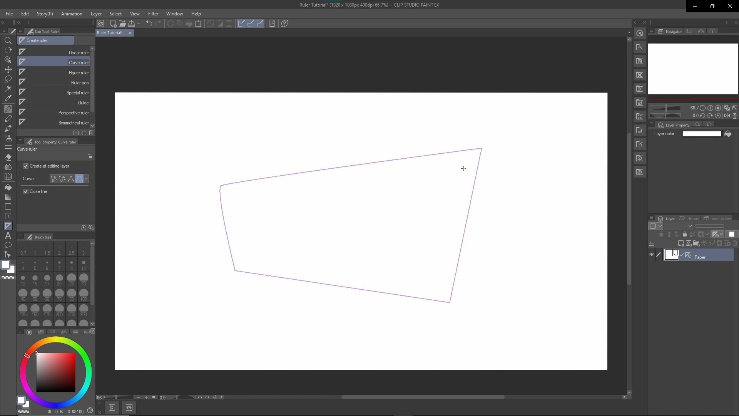
Task: Click the Clip Studio launcher icon
Action: (x=100, y=23)
